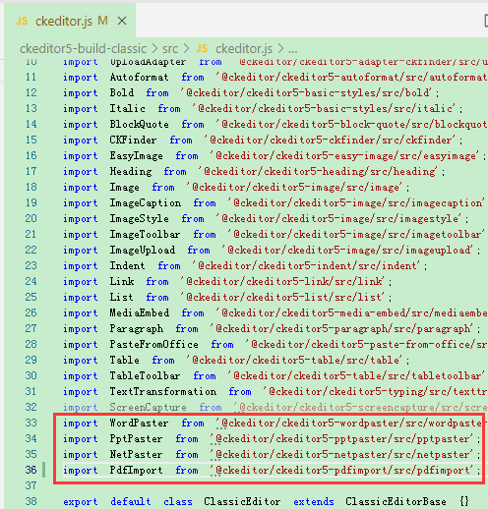Click the ClassicEditor class name
This screenshot has height=509, width=488.
242,501
